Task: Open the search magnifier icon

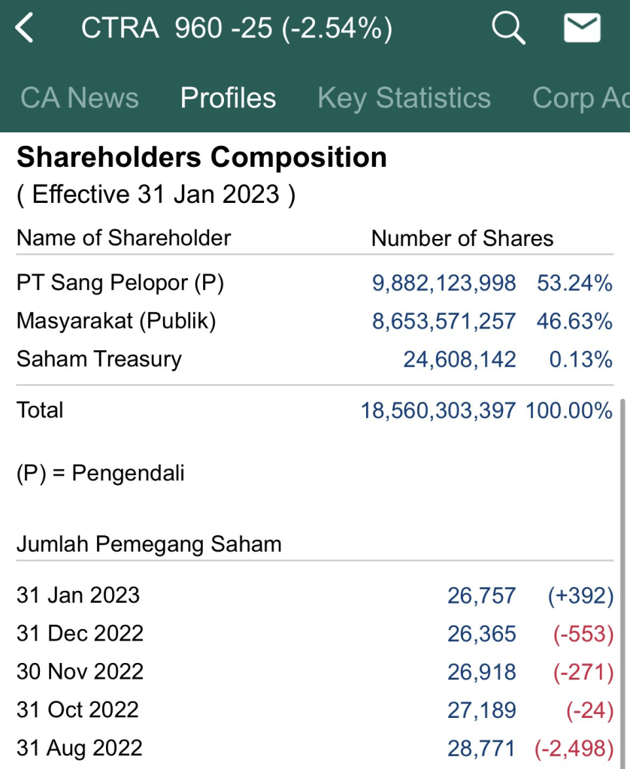Action: (x=508, y=29)
